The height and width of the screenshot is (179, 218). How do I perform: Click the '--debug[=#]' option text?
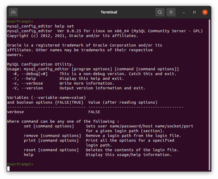pyautogui.click(x=34, y=74)
